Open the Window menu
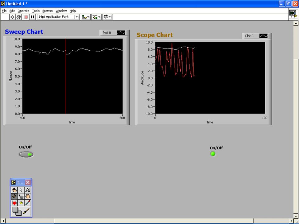 pos(61,11)
